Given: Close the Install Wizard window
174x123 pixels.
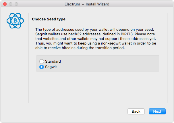Looking at the screenshot, I should coord(5,4).
